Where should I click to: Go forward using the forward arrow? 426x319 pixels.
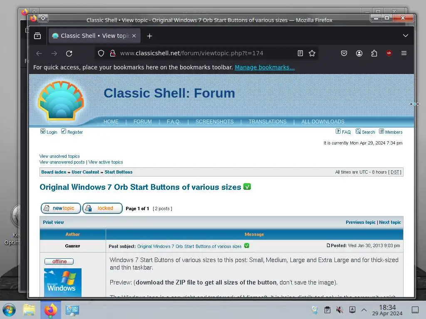(x=54, y=54)
